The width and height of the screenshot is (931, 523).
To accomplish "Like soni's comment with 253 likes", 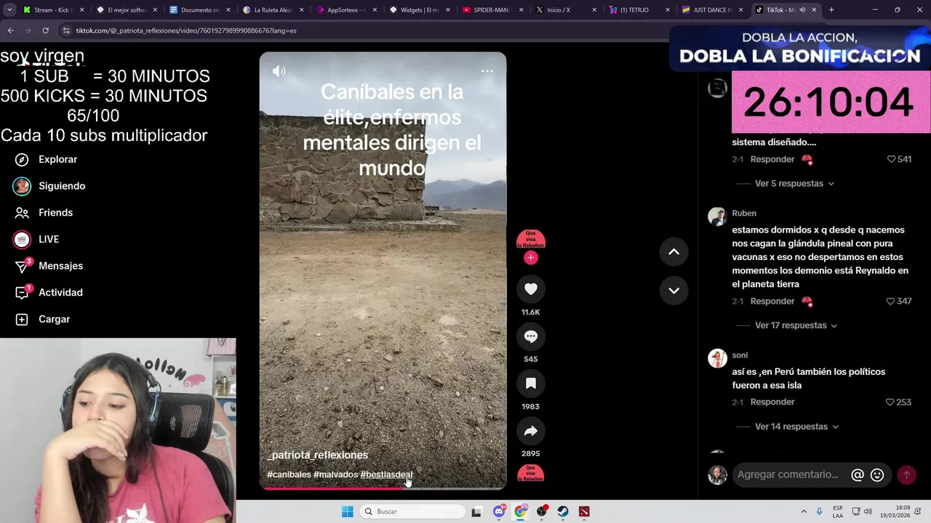I will pyautogui.click(x=890, y=402).
